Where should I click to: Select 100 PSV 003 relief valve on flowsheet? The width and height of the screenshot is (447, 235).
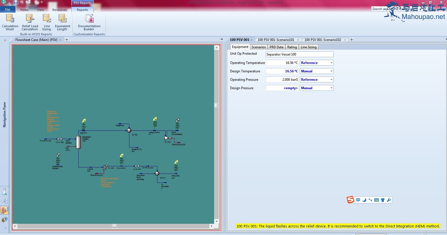point(177,120)
